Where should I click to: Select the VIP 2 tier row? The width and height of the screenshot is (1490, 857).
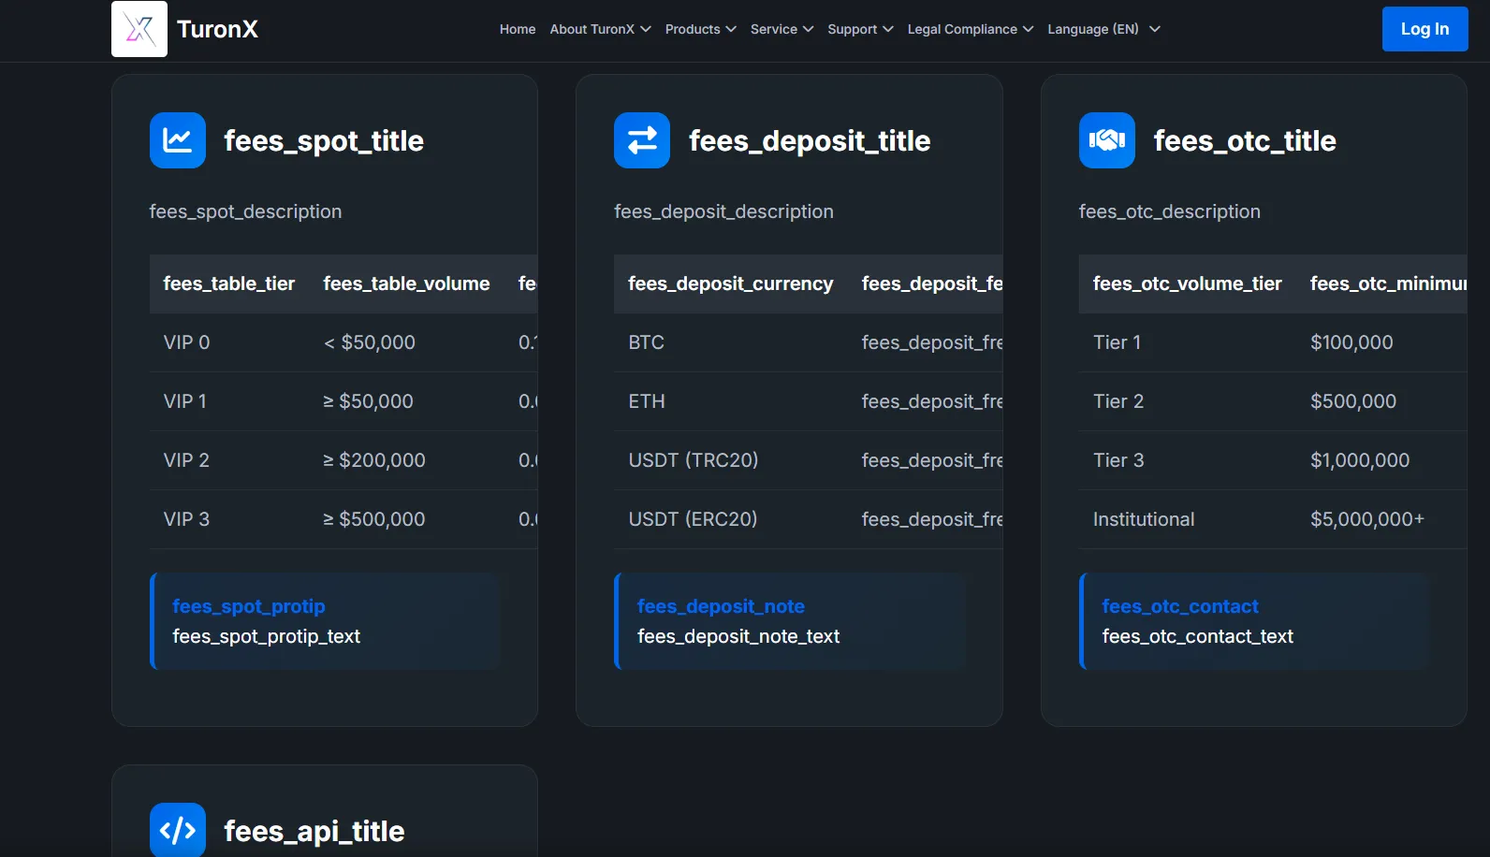(343, 460)
